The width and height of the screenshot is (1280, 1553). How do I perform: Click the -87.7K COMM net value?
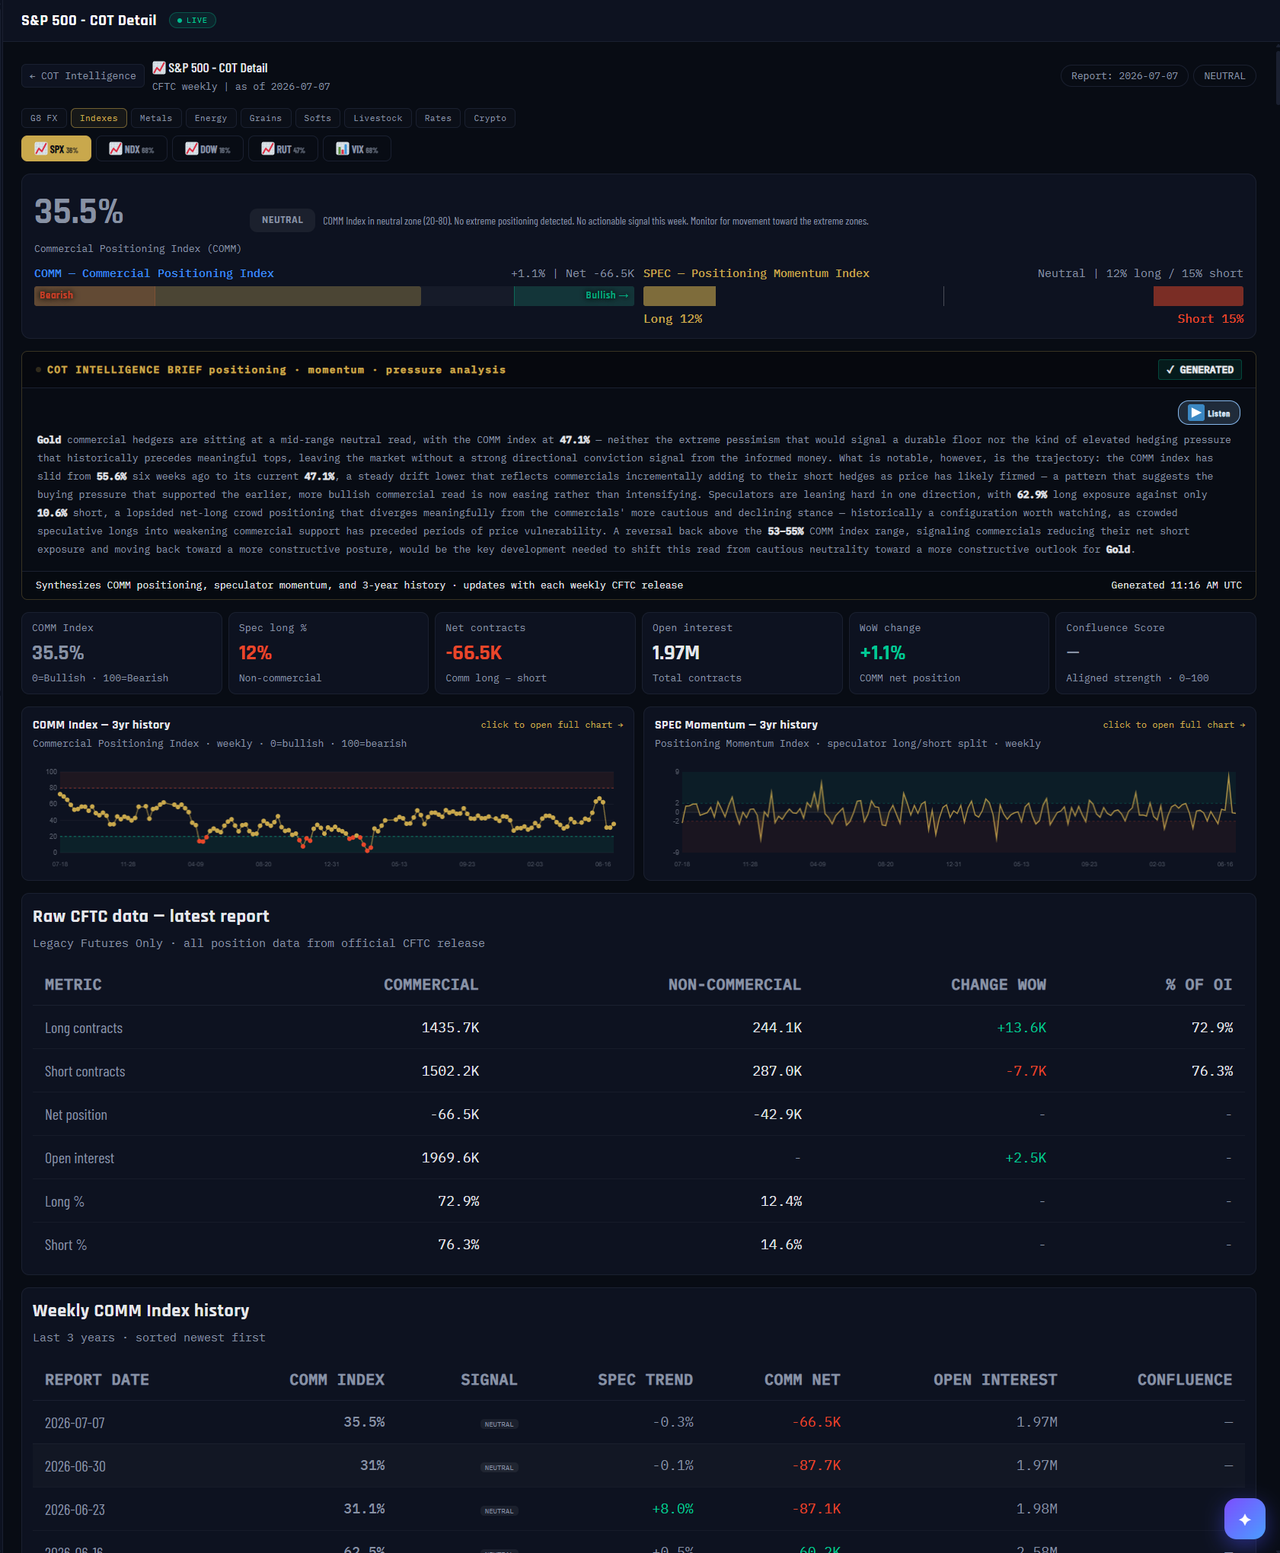click(817, 1465)
